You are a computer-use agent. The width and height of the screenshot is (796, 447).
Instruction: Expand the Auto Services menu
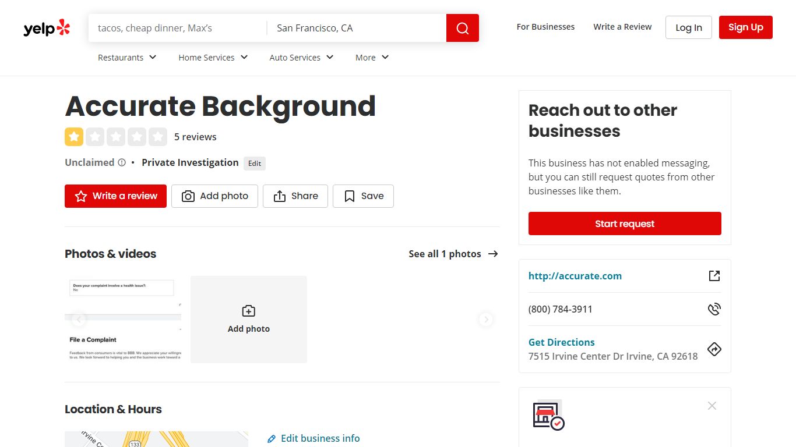coord(302,58)
